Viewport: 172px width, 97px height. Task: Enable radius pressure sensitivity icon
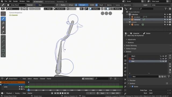76,5
